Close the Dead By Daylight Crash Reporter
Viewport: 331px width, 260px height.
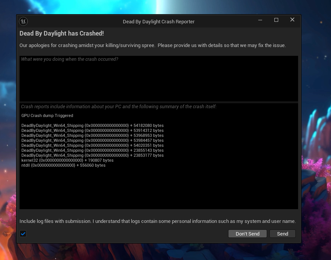click(292, 20)
